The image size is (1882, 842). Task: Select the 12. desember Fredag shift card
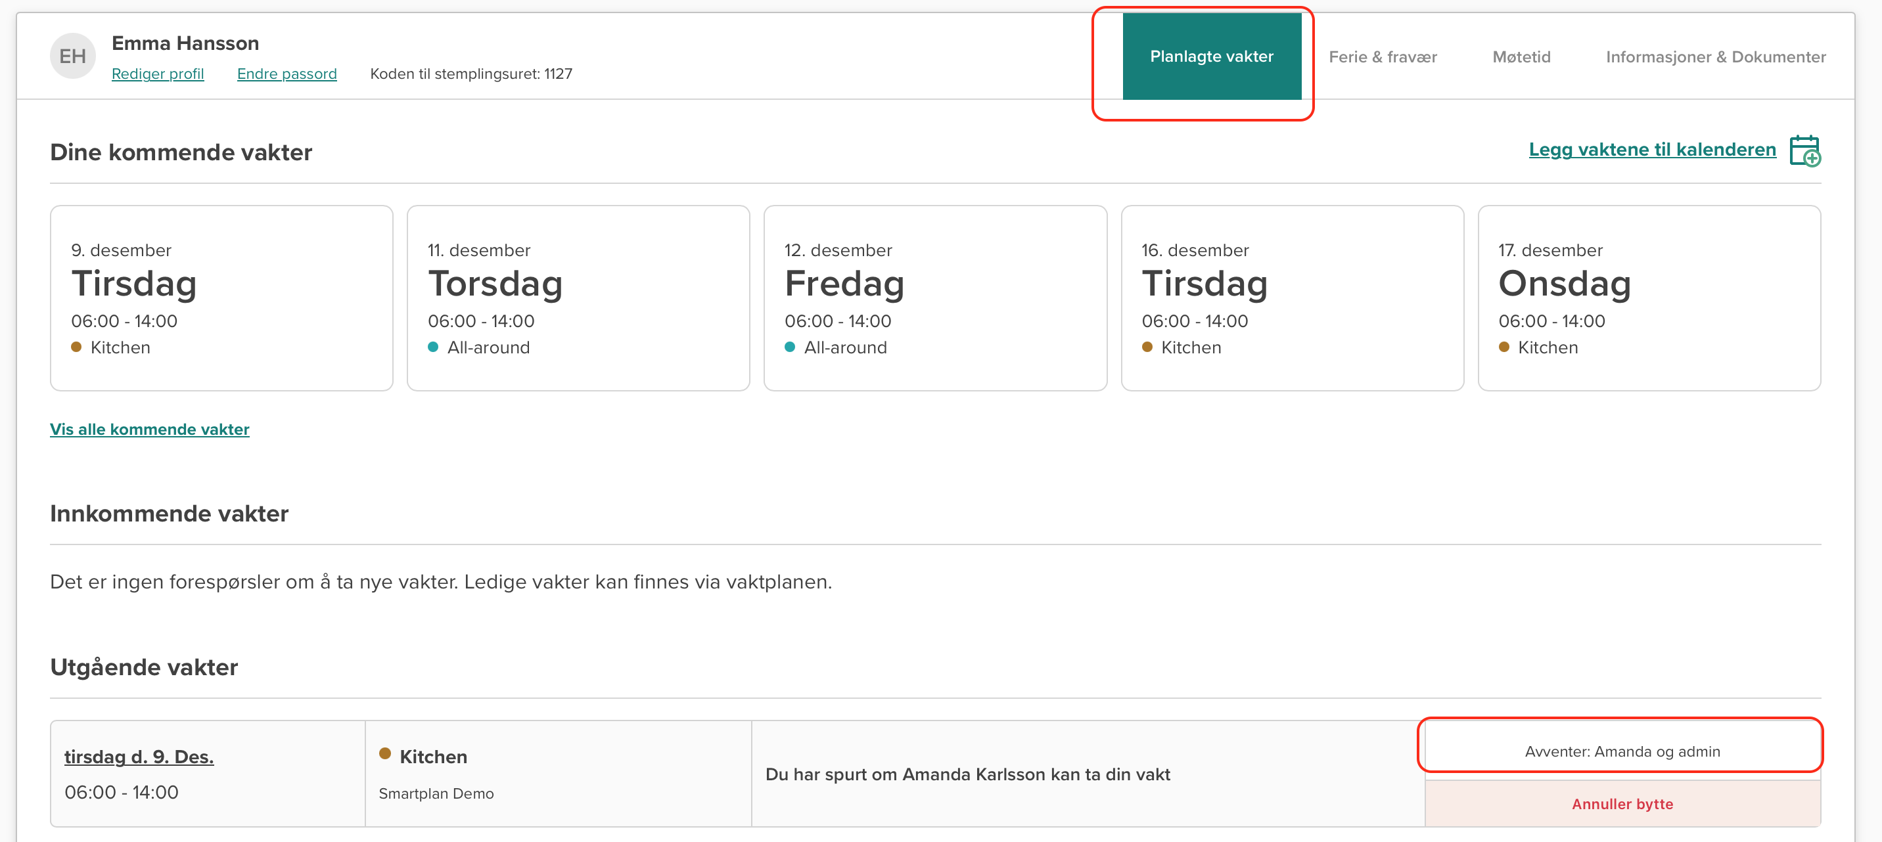click(x=934, y=298)
